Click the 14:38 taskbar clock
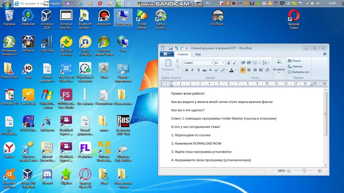The width and height of the screenshot is (344, 193). pyautogui.click(x=332, y=3)
